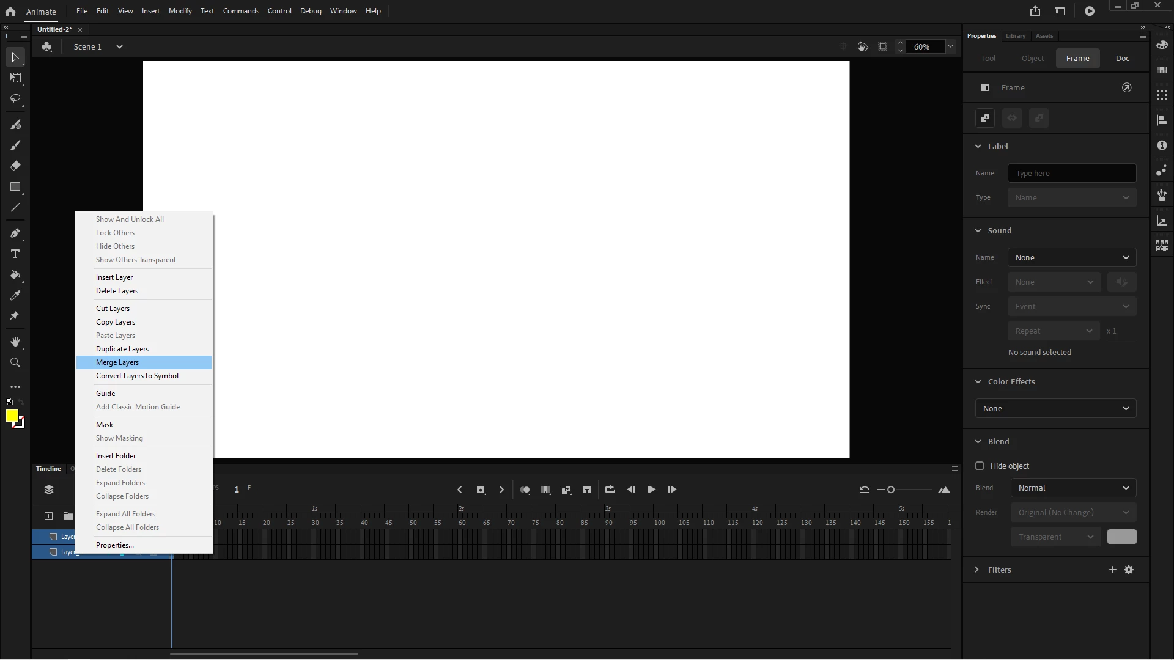Choose Merge Layers from context menu
Screen dimensions: 1174x660
coord(117,362)
